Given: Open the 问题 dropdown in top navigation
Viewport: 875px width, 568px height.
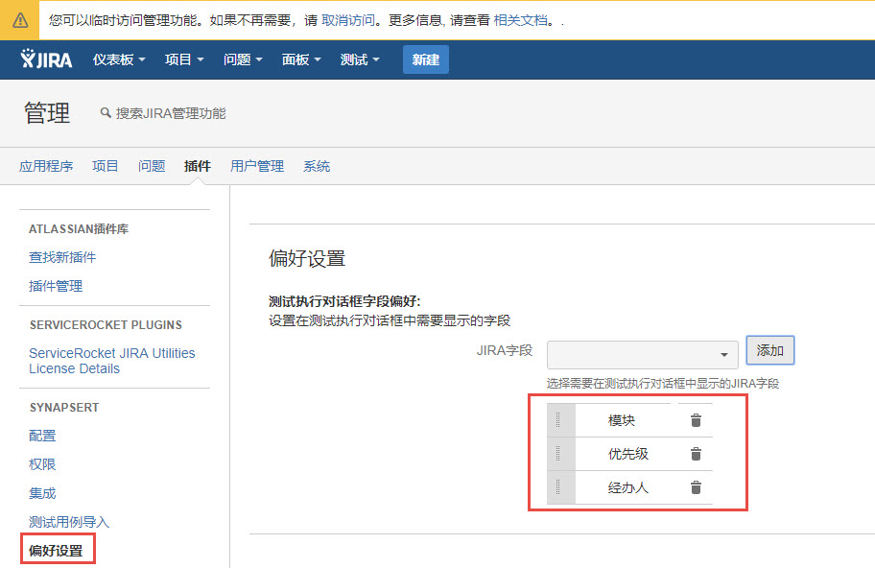Looking at the screenshot, I should click(243, 59).
